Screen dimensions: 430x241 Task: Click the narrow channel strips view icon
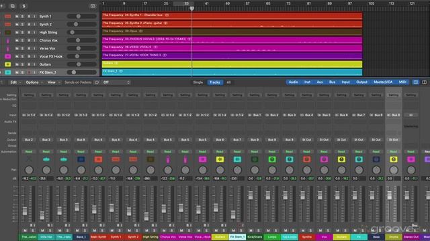tap(416, 82)
